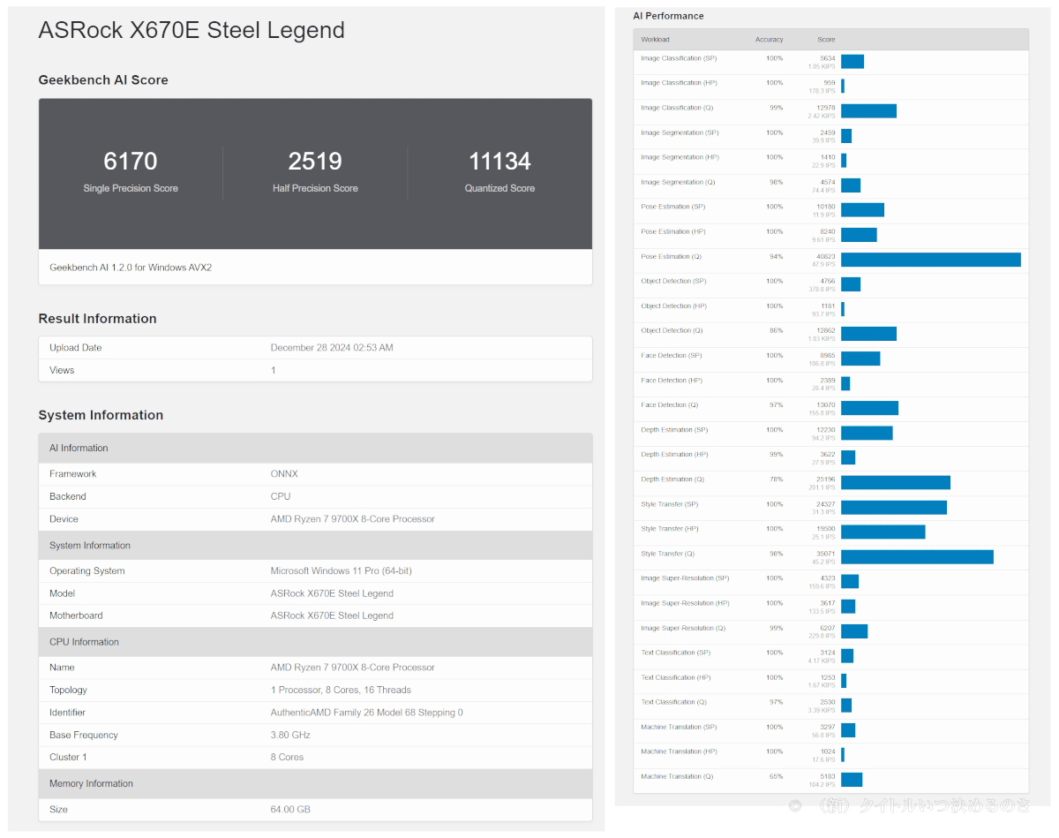The width and height of the screenshot is (1059, 838).
Task: Select the System Information section heading
Action: pyautogui.click(x=101, y=415)
